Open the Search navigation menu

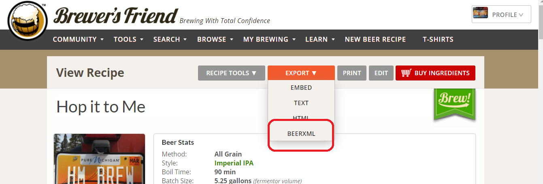[x=170, y=39]
